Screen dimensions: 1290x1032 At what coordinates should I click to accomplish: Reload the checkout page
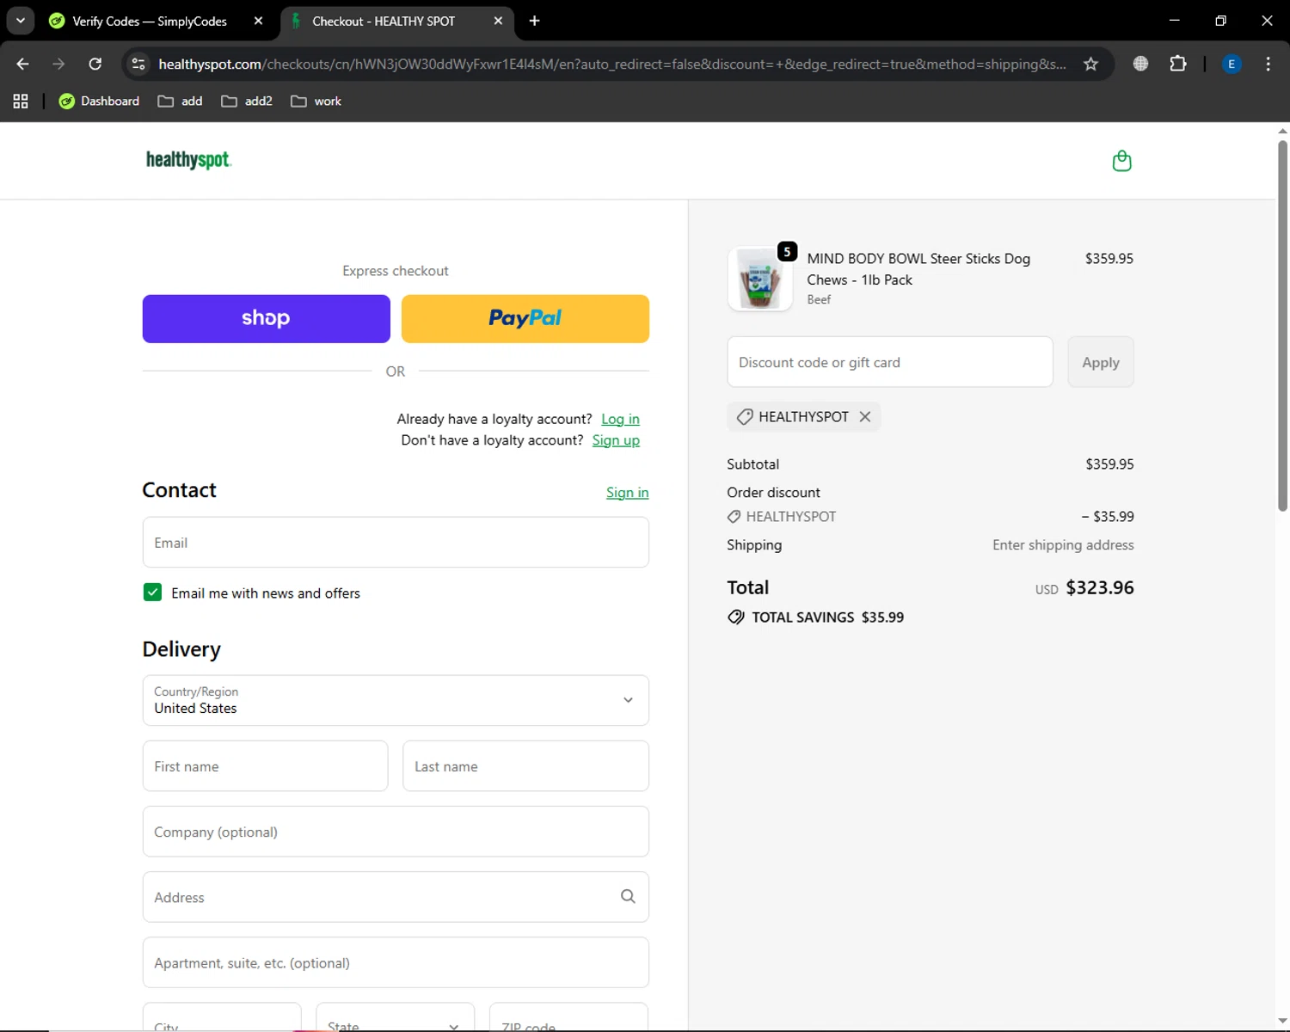tap(95, 64)
